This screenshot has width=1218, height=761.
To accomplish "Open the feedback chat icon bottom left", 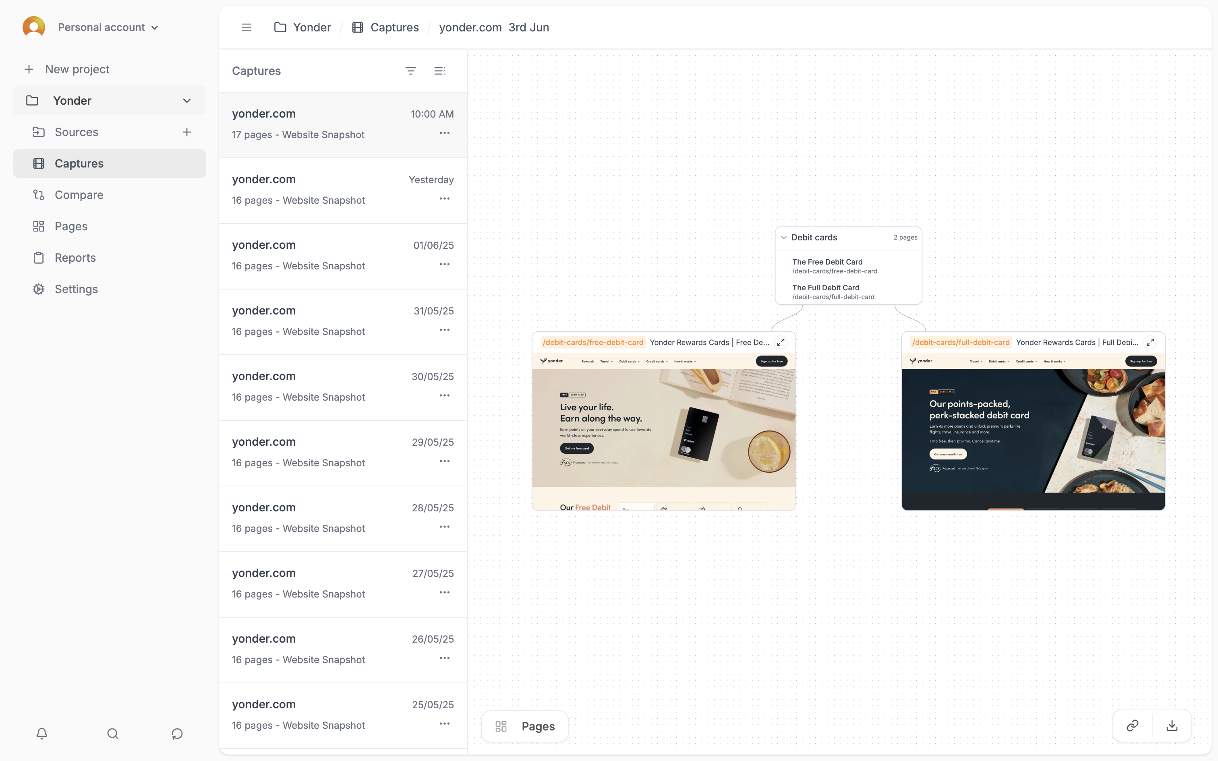I will point(176,733).
